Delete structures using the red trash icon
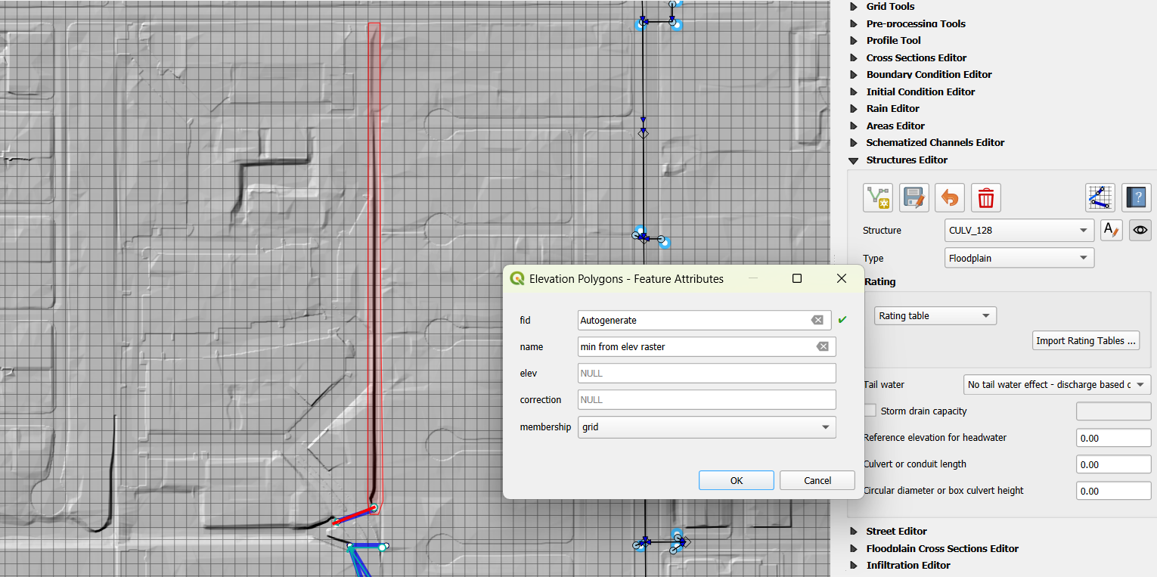Viewport: 1157px width, 577px height. 985,198
